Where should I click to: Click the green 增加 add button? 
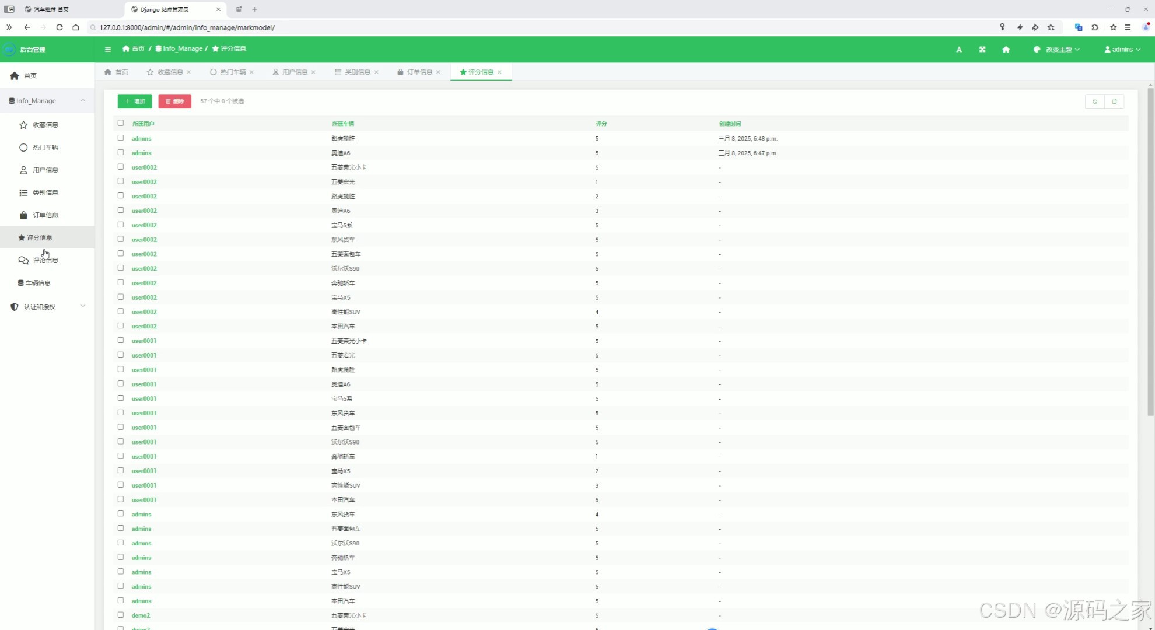pyautogui.click(x=135, y=101)
